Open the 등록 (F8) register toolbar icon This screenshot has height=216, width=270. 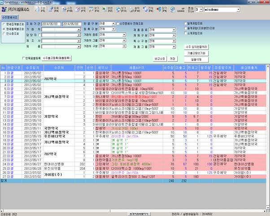[53, 9]
